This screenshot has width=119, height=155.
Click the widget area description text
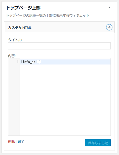click(x=48, y=16)
